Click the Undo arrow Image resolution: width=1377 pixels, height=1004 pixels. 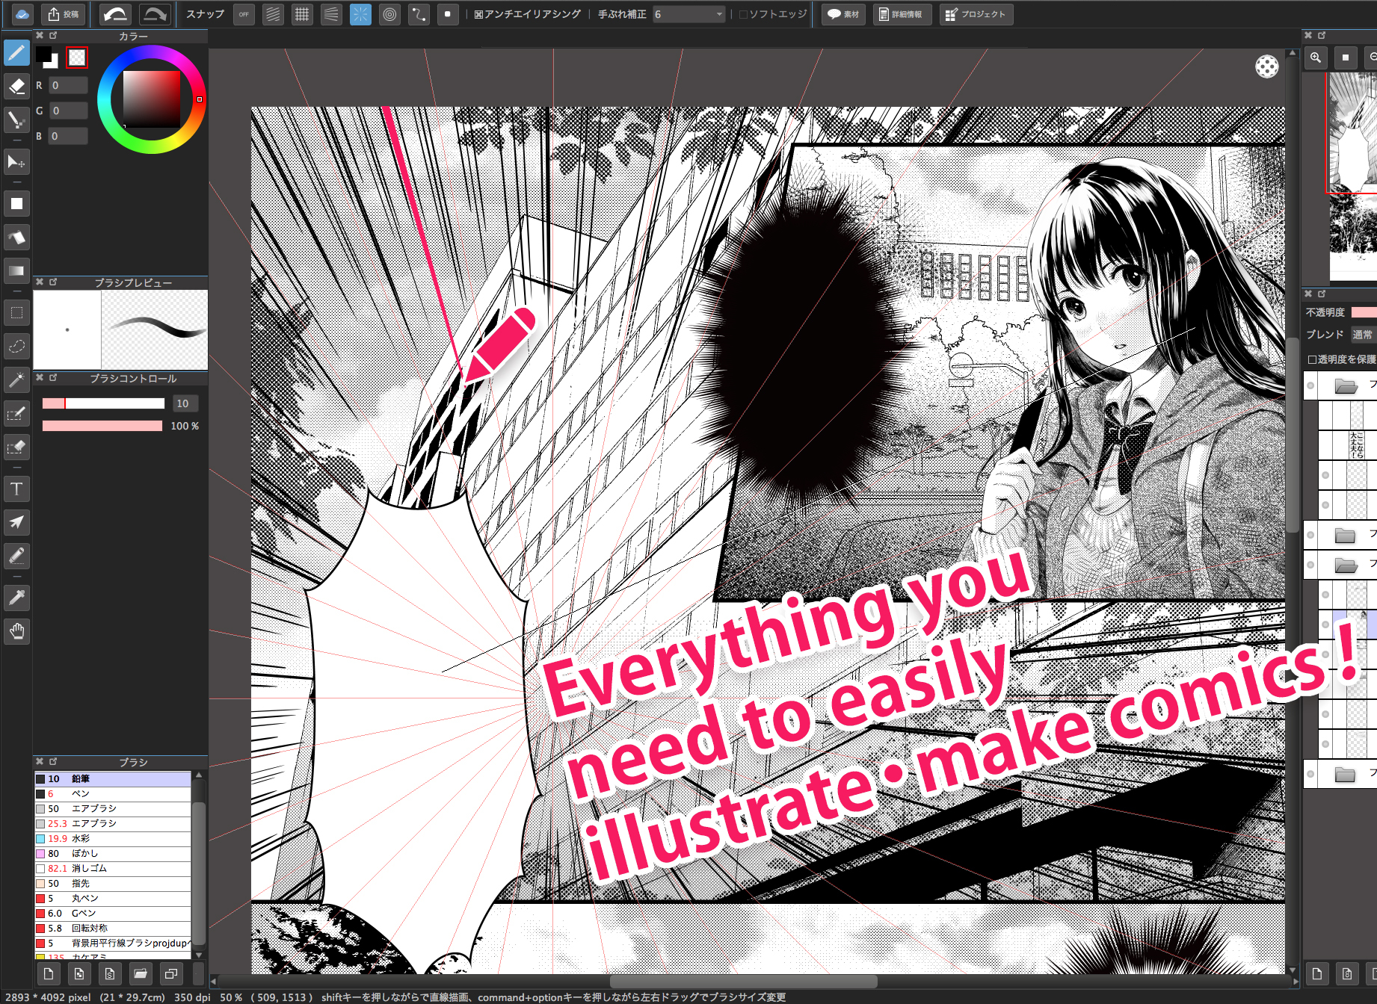coord(114,13)
